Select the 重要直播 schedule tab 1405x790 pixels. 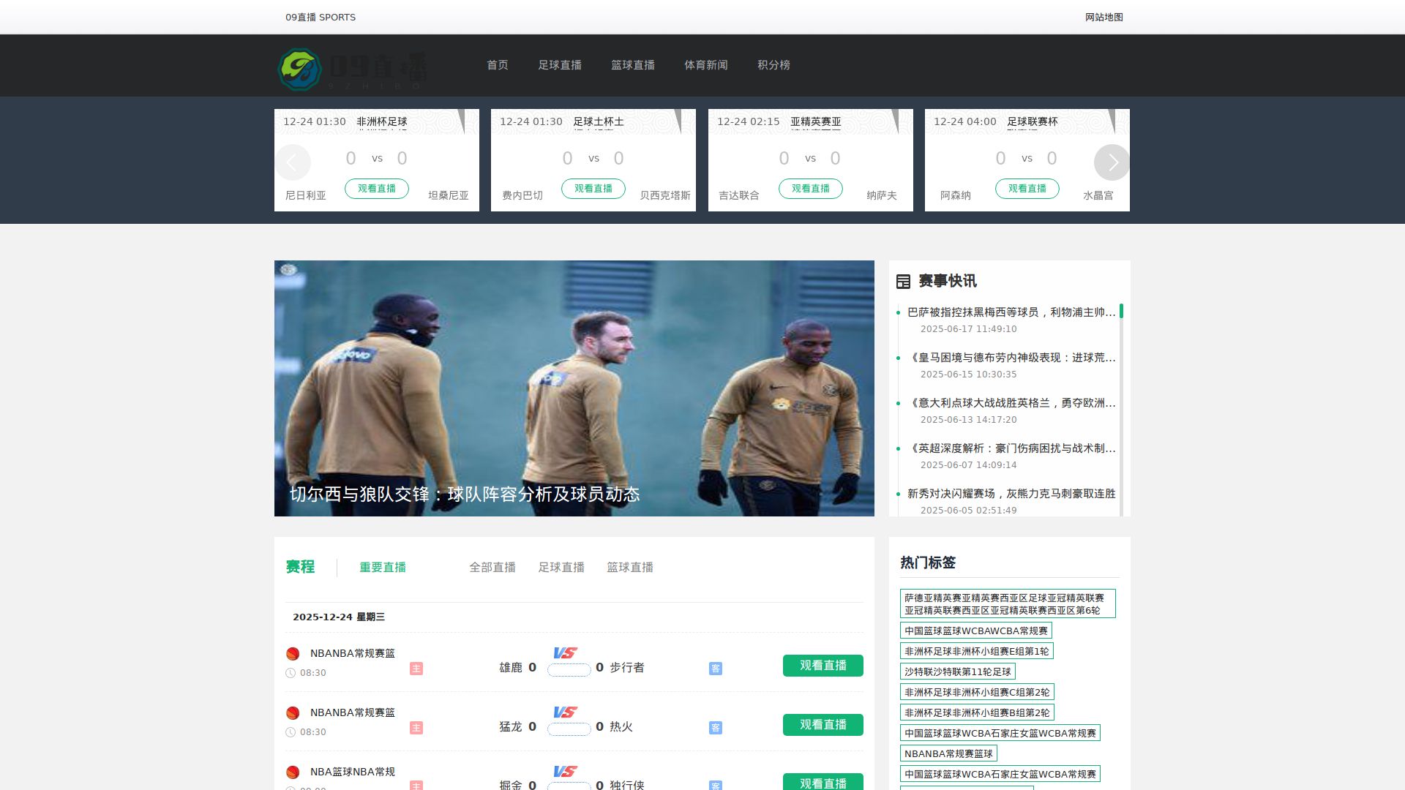point(383,568)
